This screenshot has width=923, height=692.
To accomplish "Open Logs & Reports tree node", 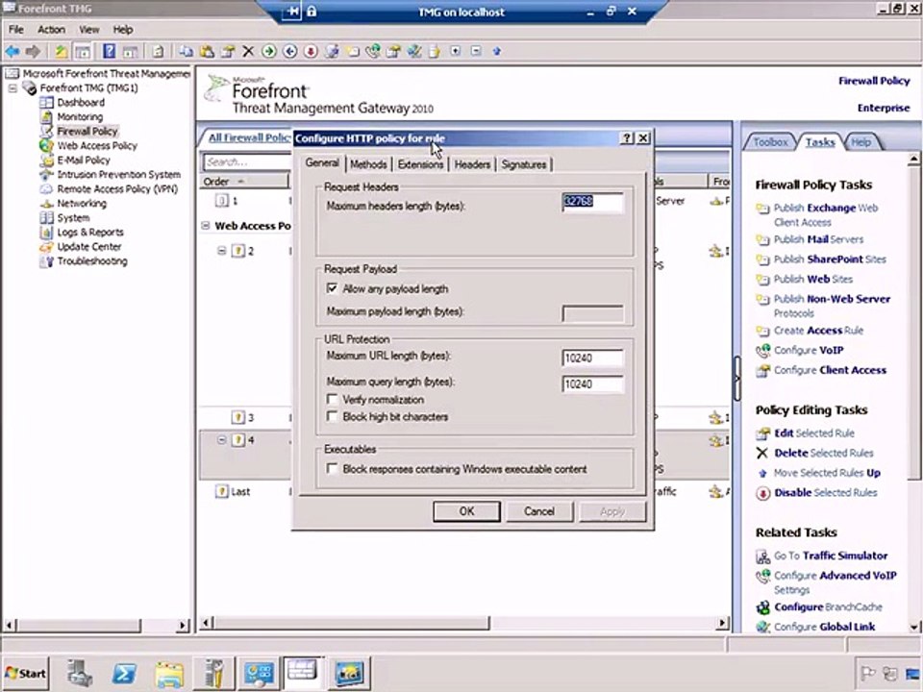I will pos(90,232).
